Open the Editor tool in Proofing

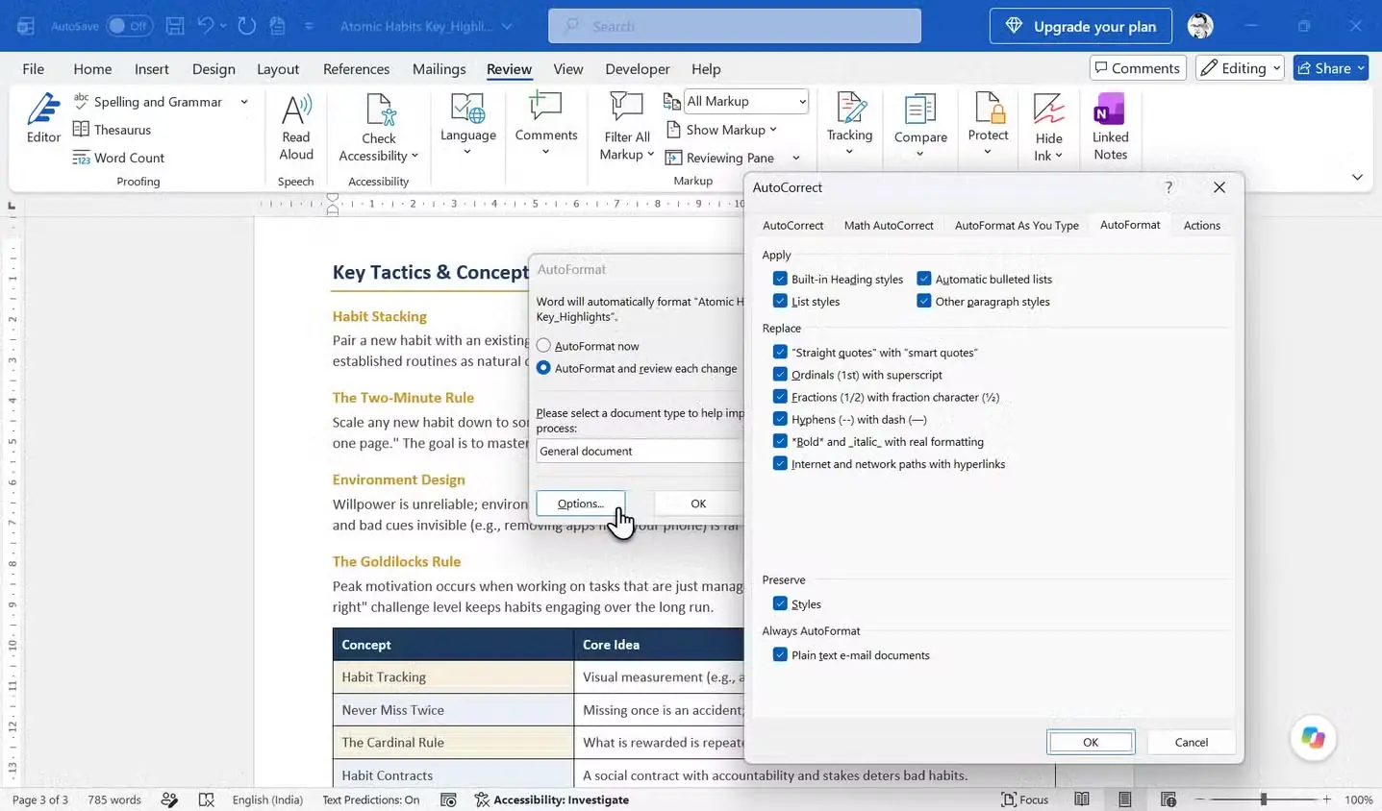pos(43,119)
